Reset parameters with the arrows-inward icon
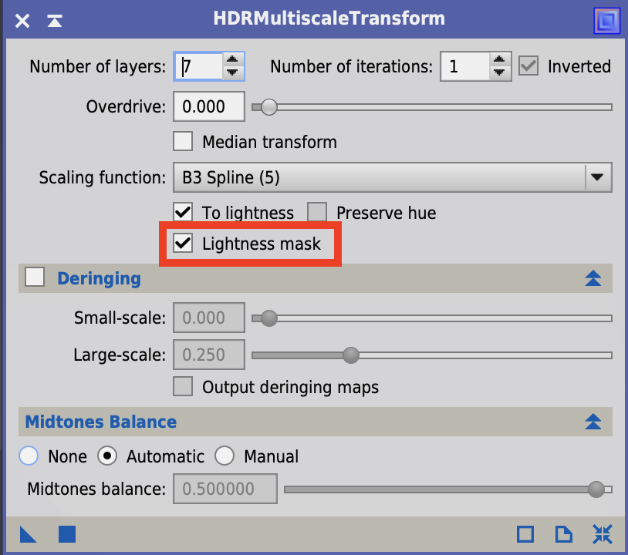628x555 pixels. (x=603, y=534)
